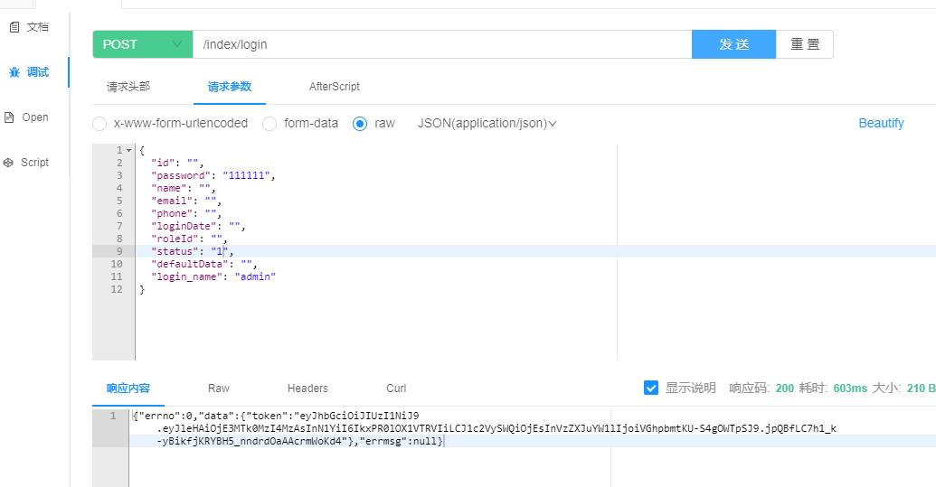Click the /index/login URL input field
The height and width of the screenshot is (487, 936).
441,44
